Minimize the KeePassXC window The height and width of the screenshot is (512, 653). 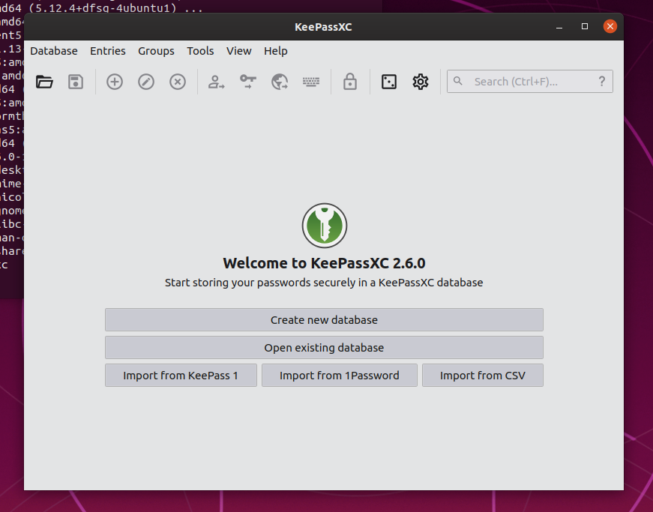tap(559, 27)
